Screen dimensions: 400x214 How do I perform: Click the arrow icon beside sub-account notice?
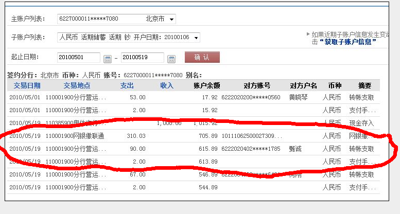point(308,34)
